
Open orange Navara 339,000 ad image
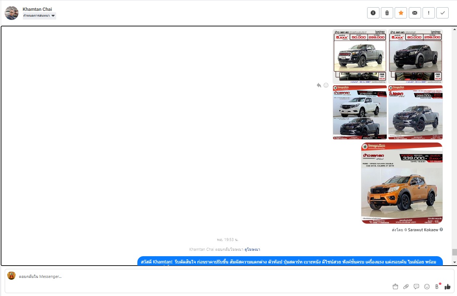pyautogui.click(x=402, y=183)
